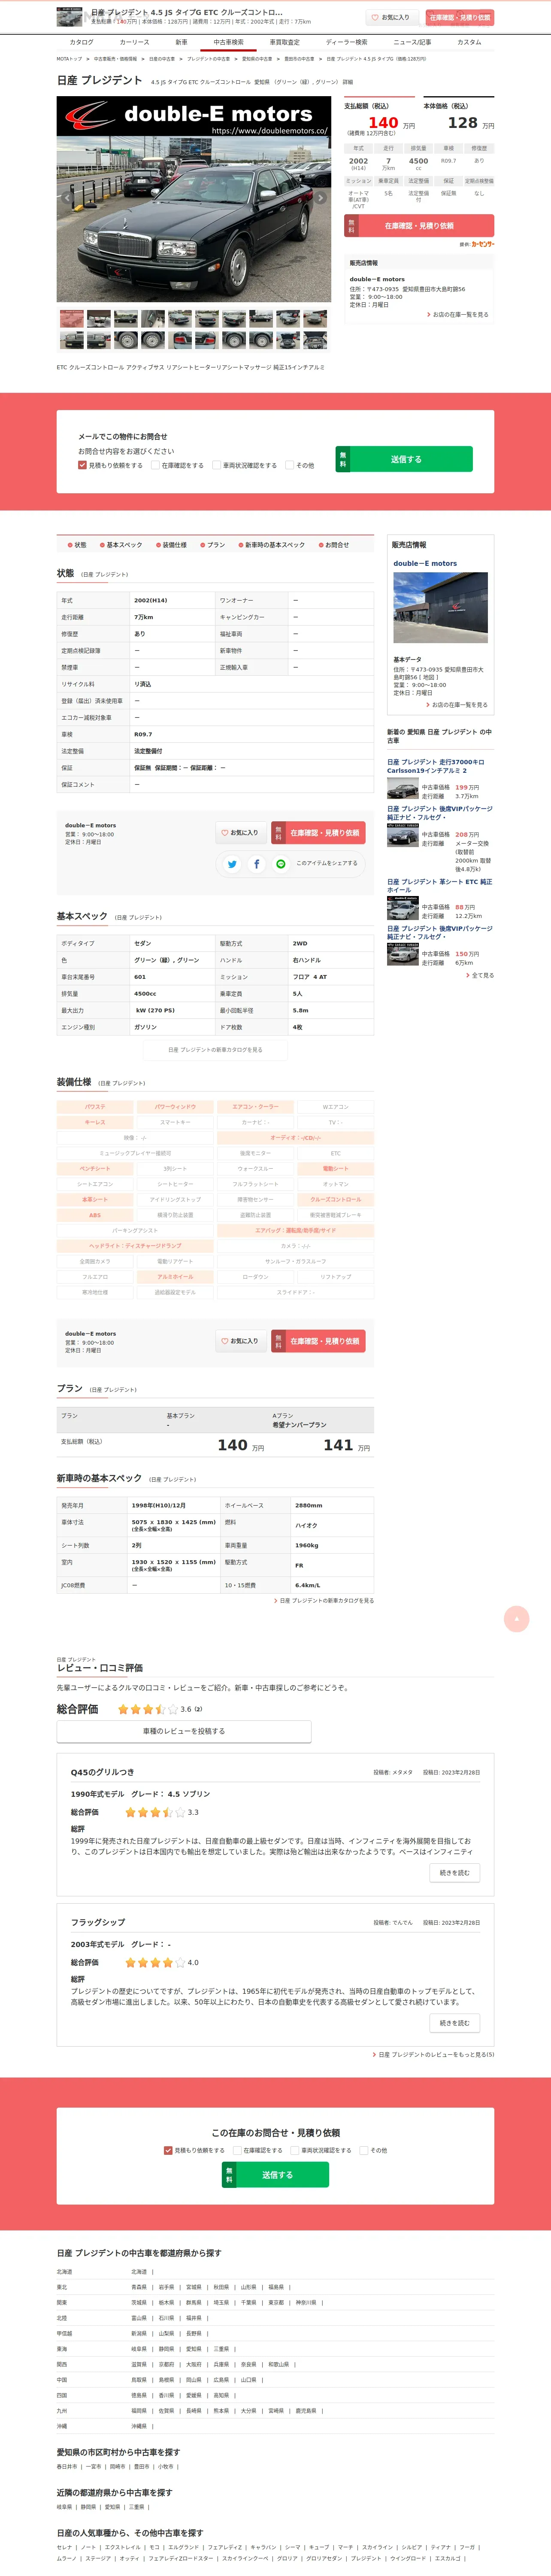Open the 福岡県 prefecture link
Image resolution: width=551 pixels, height=2576 pixels.
139,2411
